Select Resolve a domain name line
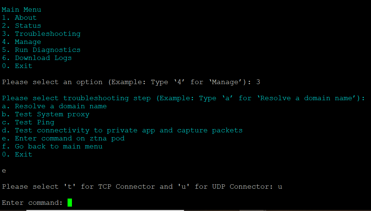This screenshot has width=371, height=211. pyautogui.click(x=54, y=106)
